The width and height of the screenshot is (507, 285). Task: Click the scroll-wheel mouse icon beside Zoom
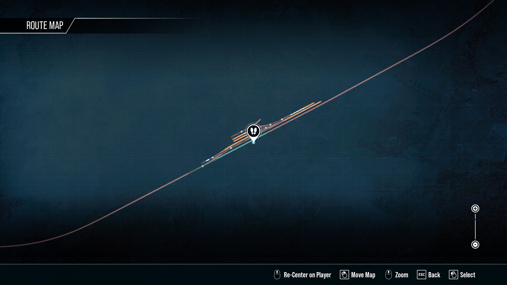point(388,275)
